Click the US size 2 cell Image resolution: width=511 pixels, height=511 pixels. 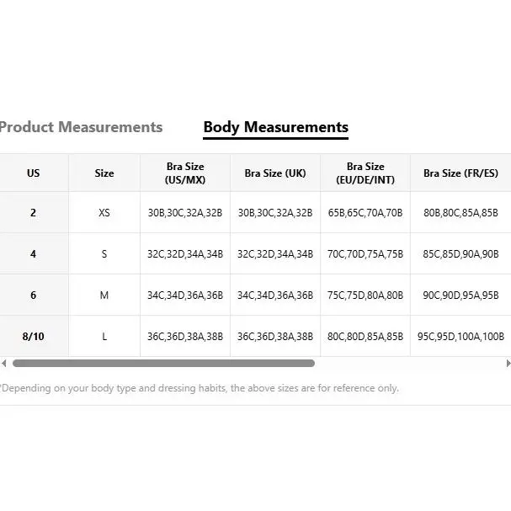[34, 213]
